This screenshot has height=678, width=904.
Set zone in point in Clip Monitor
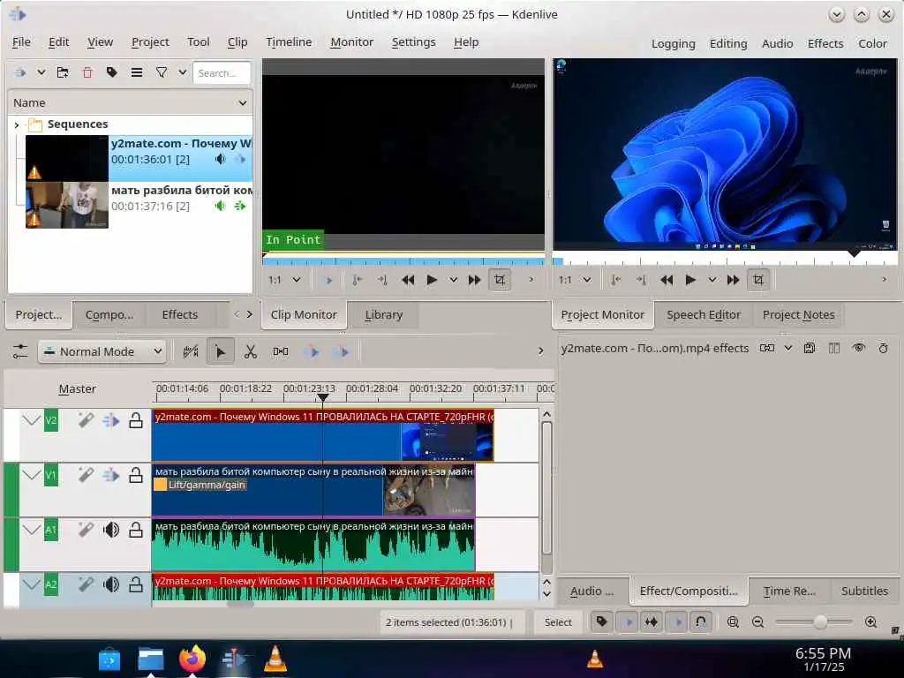[358, 280]
